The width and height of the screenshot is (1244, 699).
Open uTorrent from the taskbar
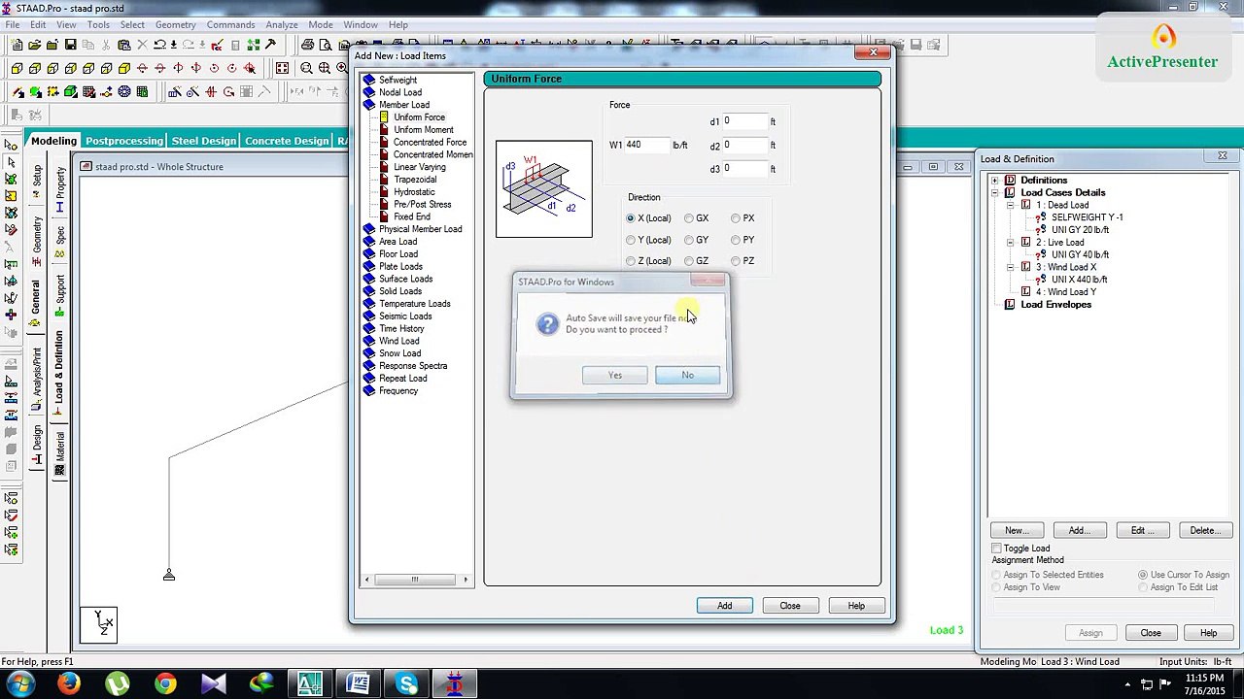pyautogui.click(x=117, y=684)
